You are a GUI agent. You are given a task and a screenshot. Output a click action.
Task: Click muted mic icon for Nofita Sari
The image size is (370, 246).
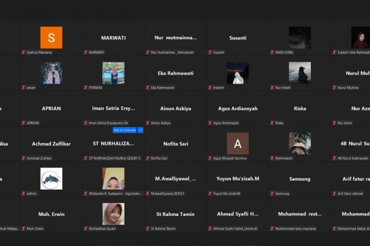(148, 158)
